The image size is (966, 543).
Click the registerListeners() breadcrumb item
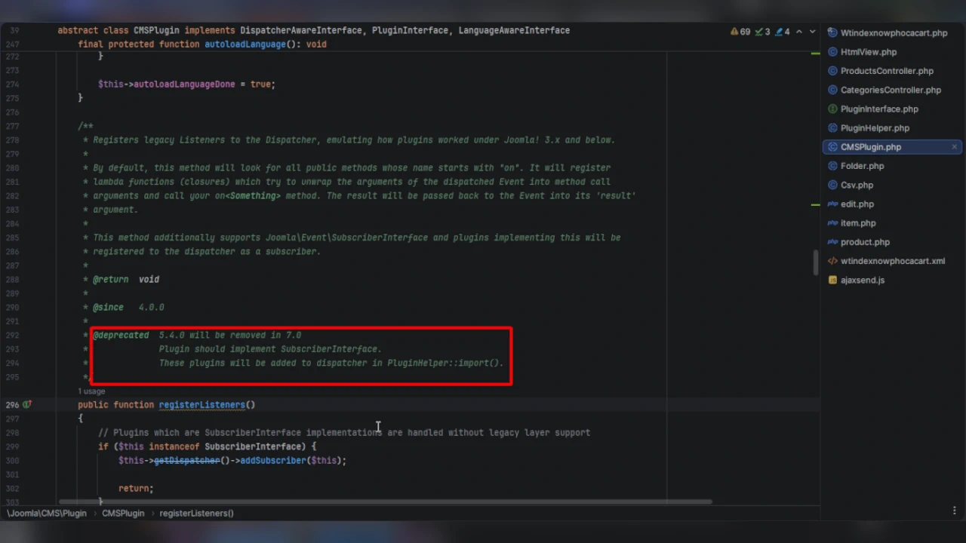[196, 513]
